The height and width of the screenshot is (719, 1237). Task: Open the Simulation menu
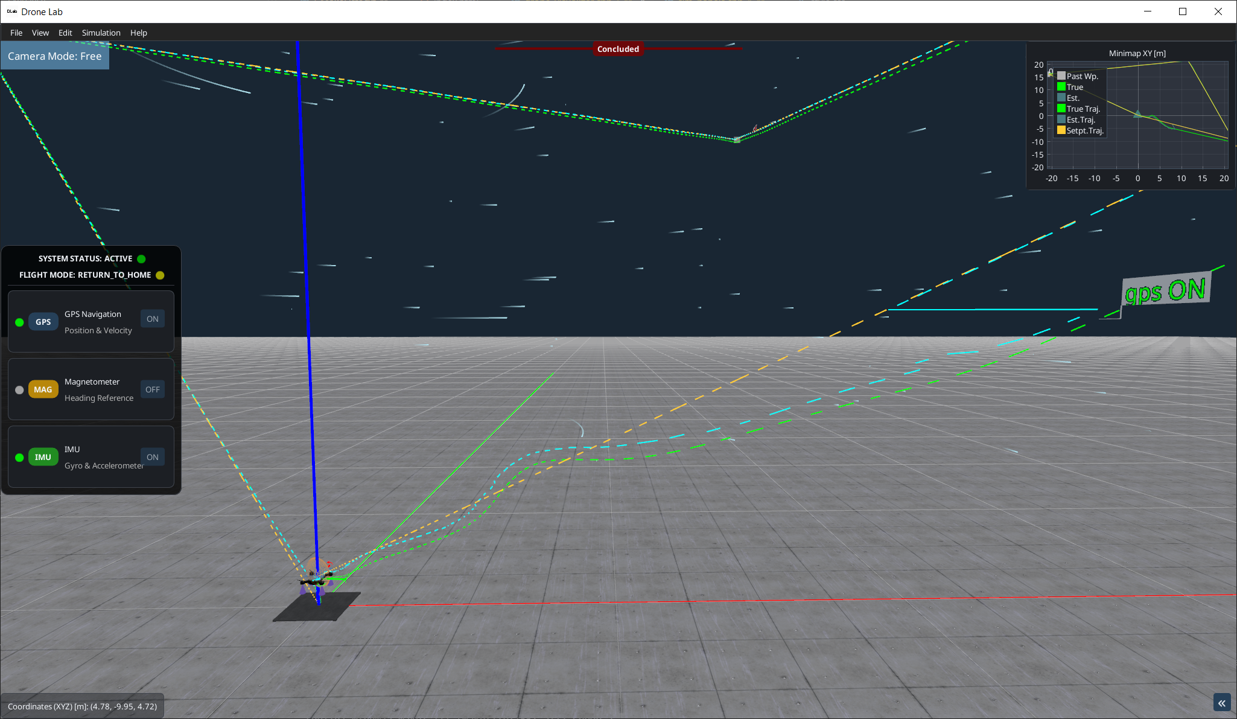click(x=101, y=33)
